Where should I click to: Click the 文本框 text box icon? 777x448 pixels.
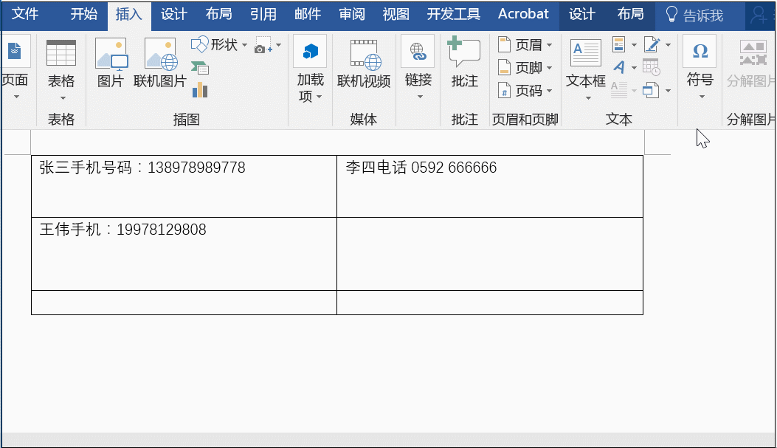(586, 54)
